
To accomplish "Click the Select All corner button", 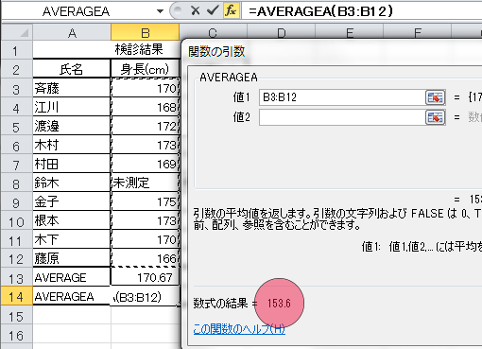I will tap(17, 32).
